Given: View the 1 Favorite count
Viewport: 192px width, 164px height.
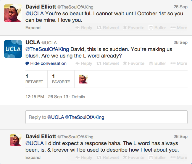Looking at the screenshot, I should [61, 79].
